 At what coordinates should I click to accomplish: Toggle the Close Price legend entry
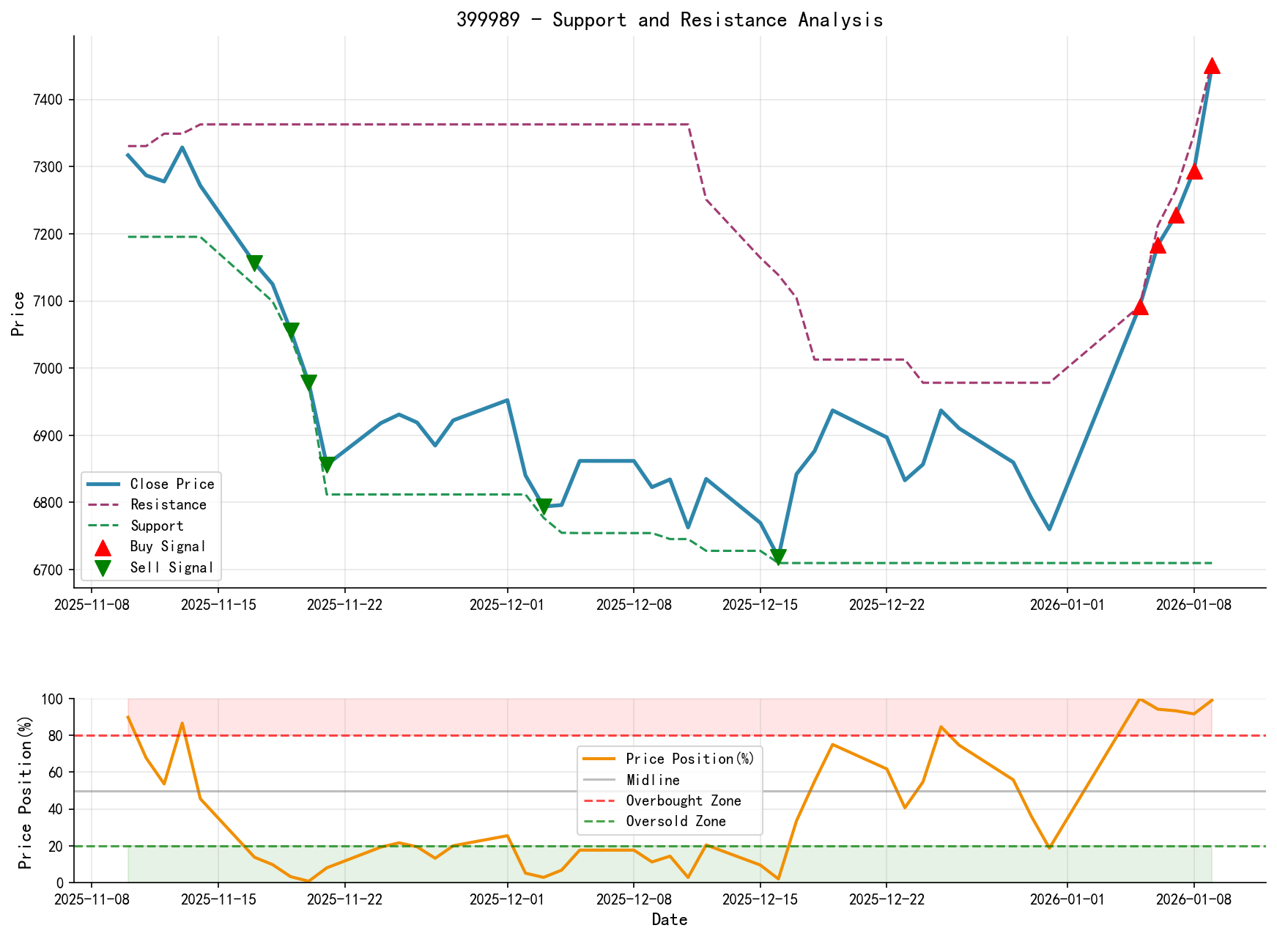coord(172,485)
